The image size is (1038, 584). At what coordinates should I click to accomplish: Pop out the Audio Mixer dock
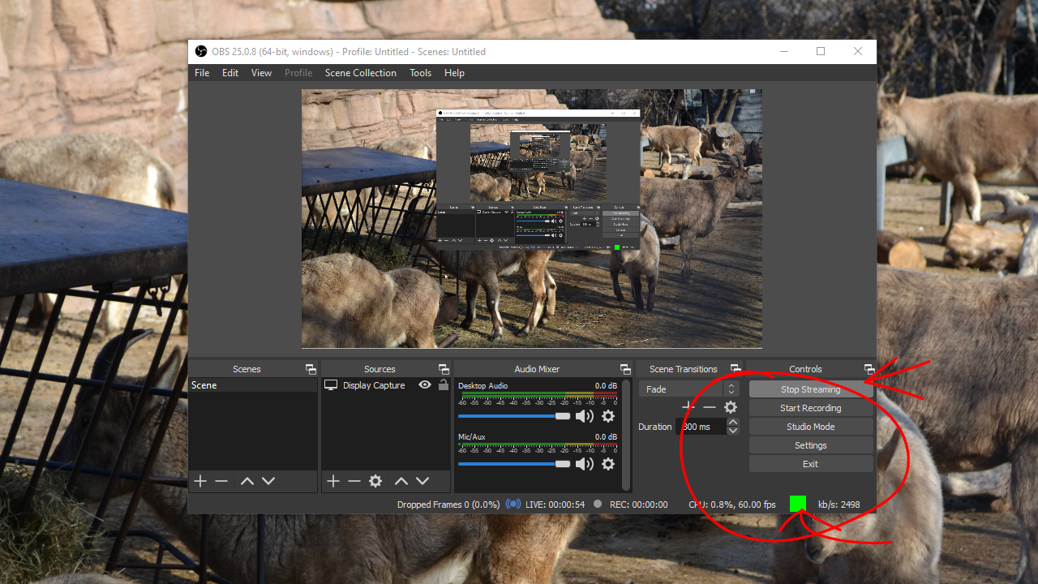(625, 369)
